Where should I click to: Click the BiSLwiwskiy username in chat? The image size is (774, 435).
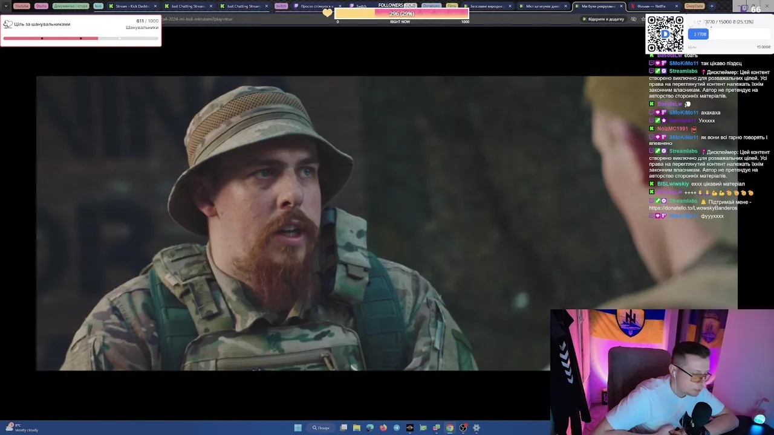(x=673, y=184)
